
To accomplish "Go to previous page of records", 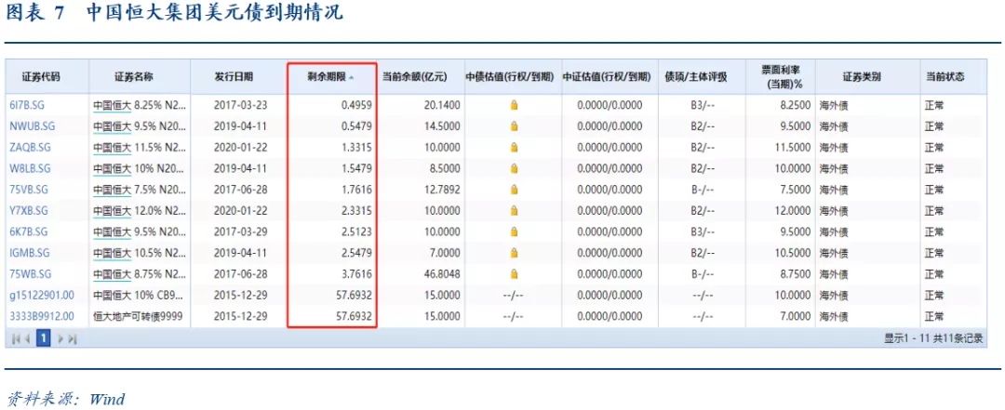I will 27,339.
